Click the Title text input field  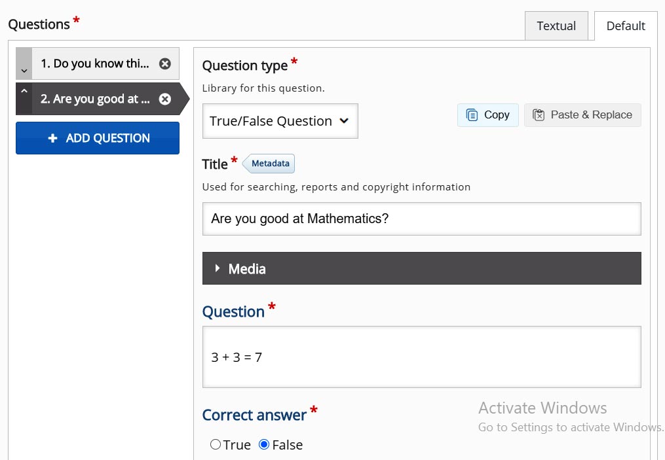click(421, 219)
